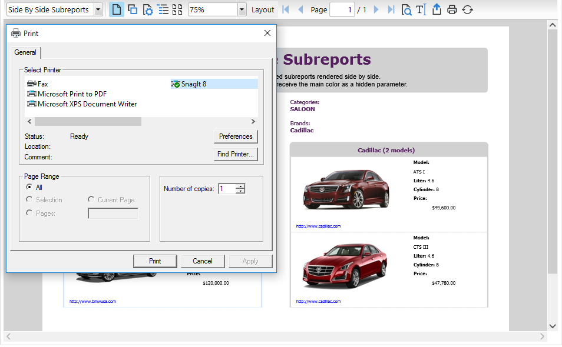
Task: Select the Selection page range option
Action: tap(29, 199)
